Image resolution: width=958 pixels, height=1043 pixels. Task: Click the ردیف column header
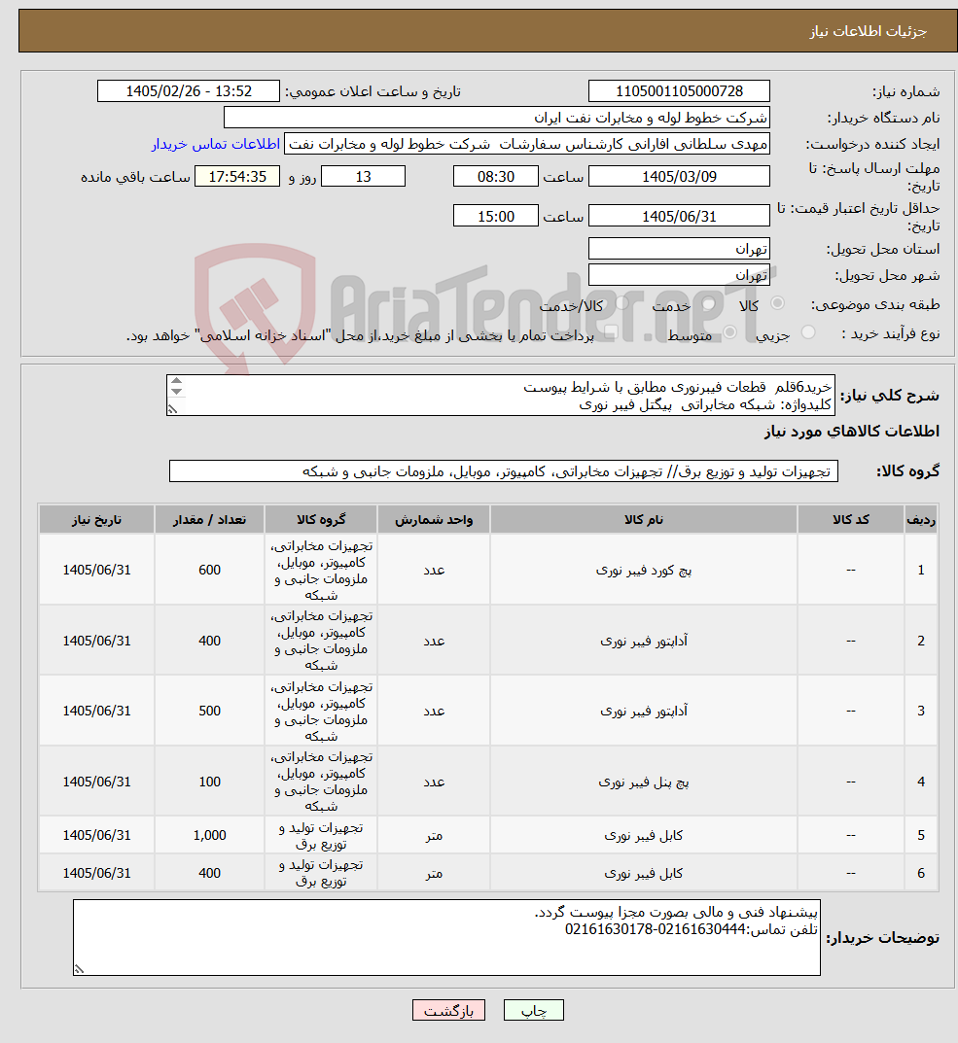point(921,519)
